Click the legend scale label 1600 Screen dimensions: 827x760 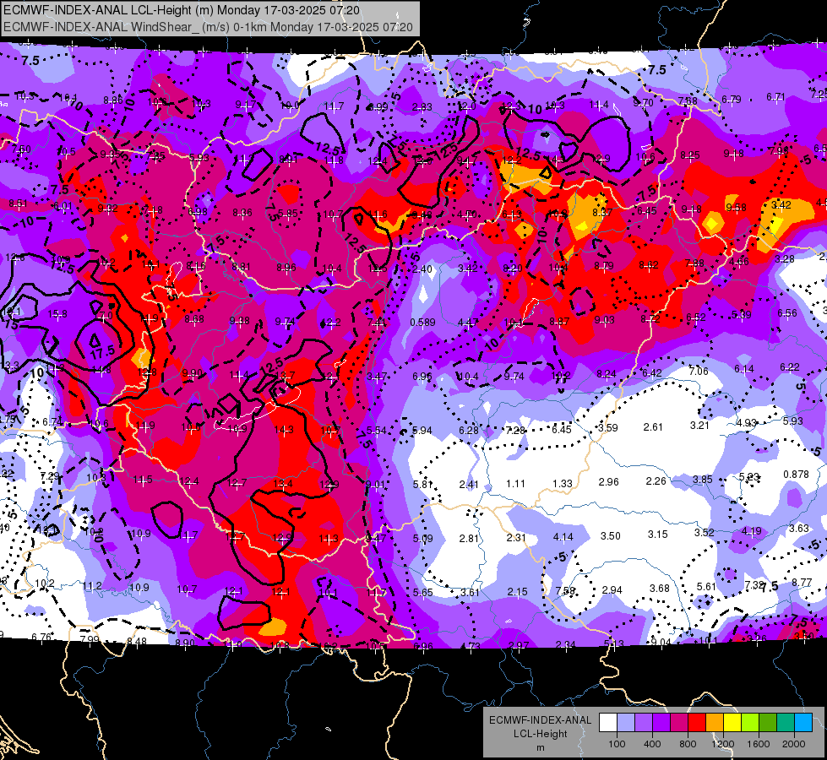click(759, 744)
